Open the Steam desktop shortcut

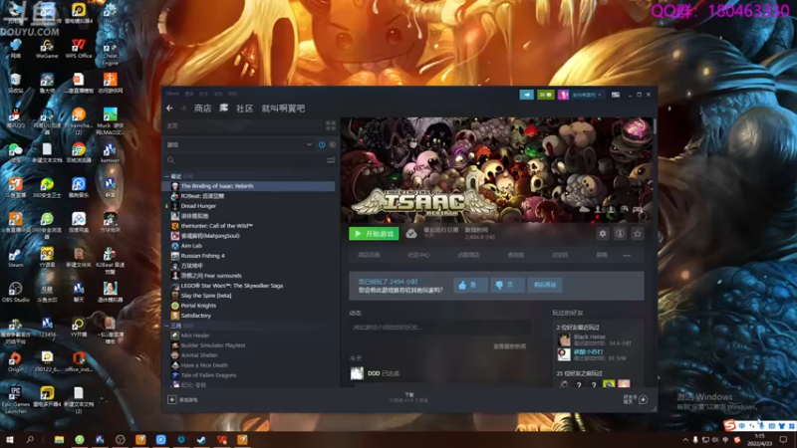tap(15, 258)
